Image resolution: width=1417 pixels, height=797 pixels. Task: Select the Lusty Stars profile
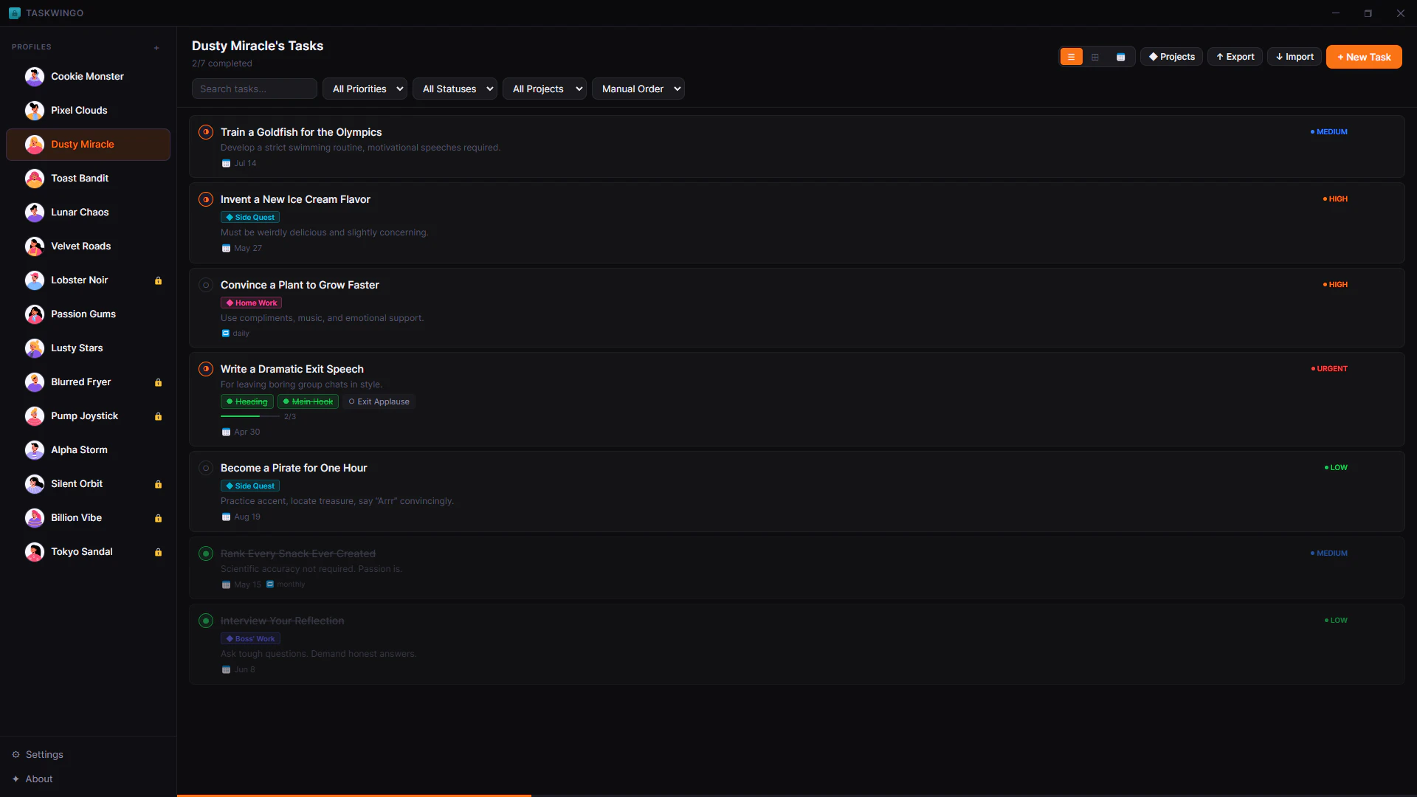point(88,348)
